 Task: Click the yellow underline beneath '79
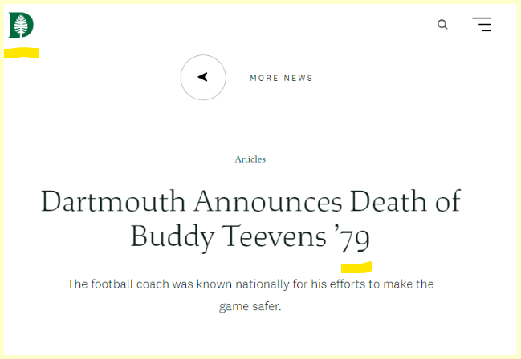[356, 266]
